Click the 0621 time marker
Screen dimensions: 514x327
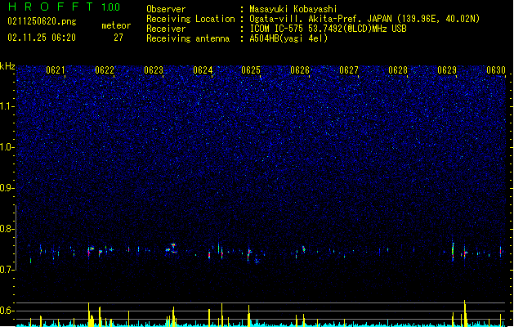click(x=56, y=70)
